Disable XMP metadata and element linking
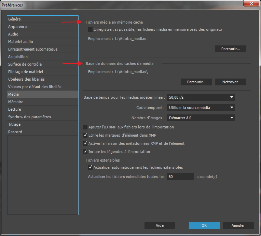This screenshot has height=236, width=261. (x=85, y=143)
